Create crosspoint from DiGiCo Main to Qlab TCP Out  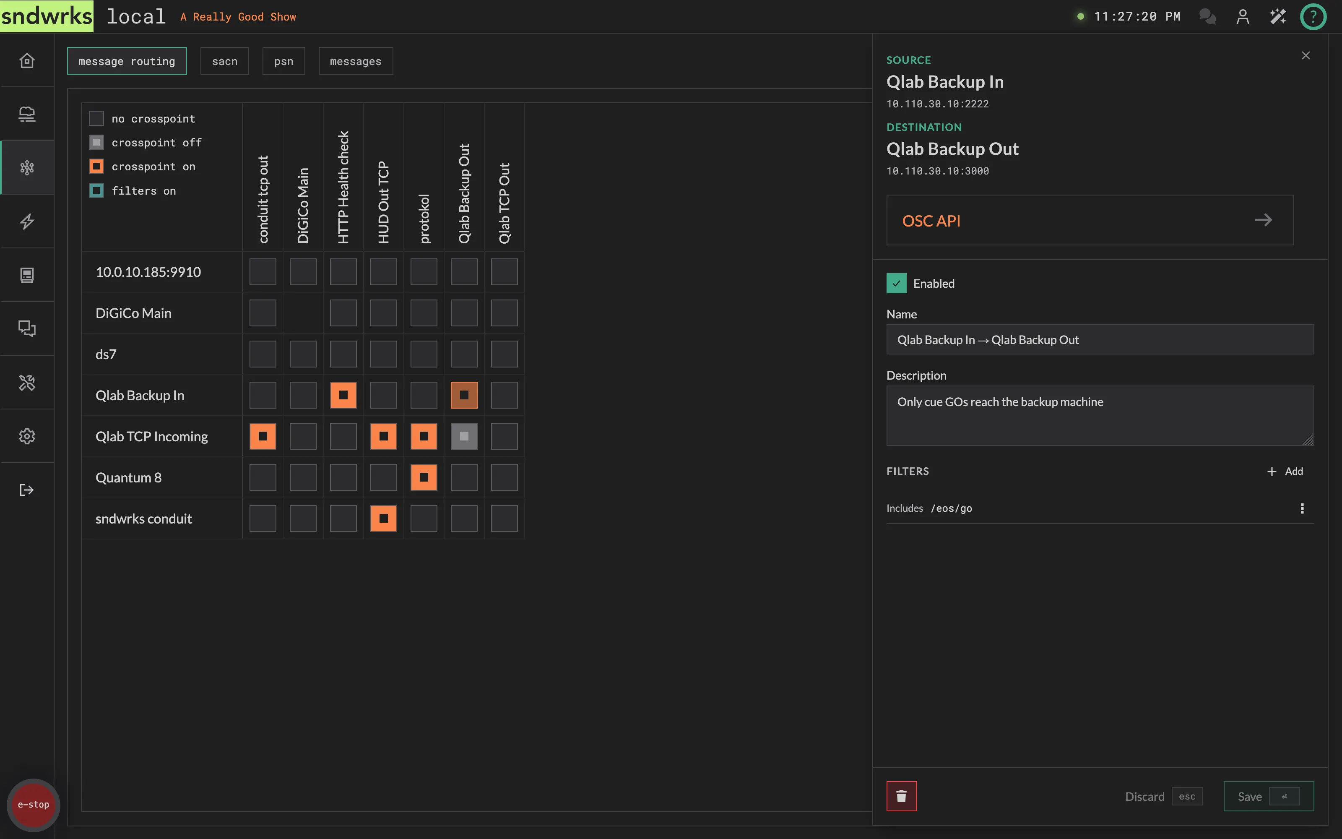[x=504, y=313]
